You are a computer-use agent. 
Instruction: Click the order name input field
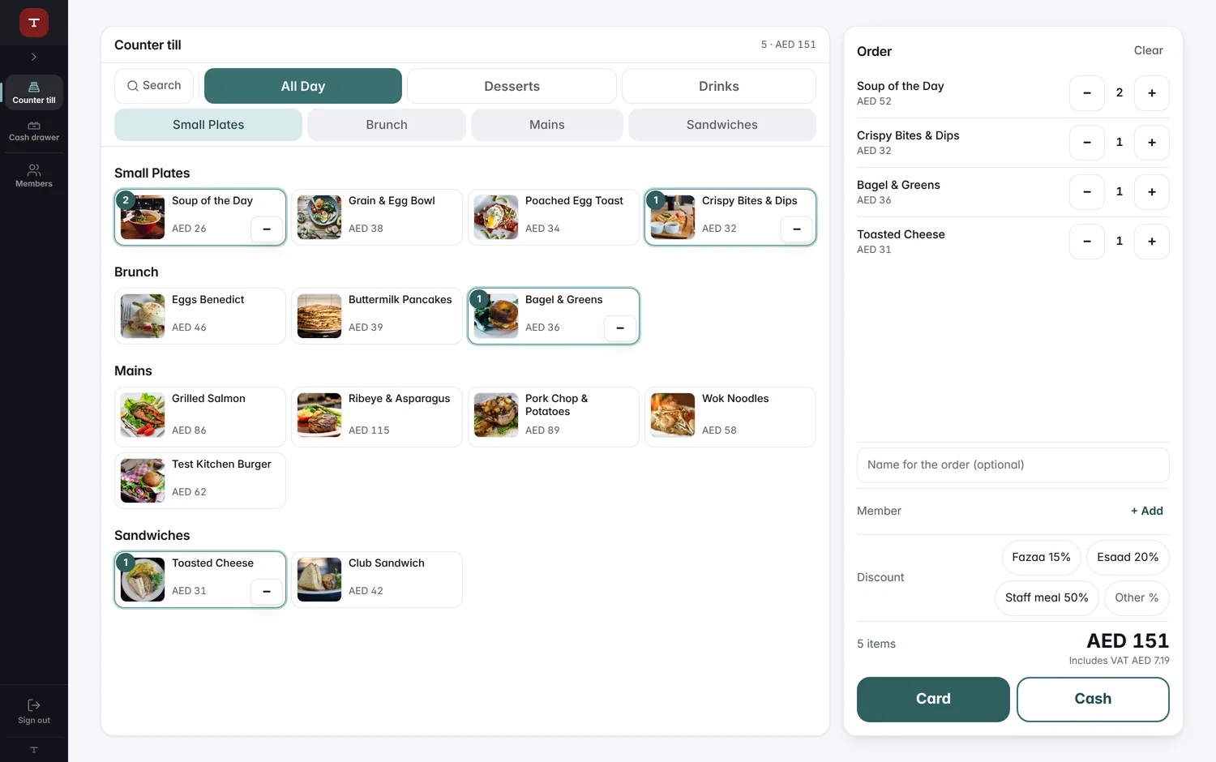tap(1013, 464)
